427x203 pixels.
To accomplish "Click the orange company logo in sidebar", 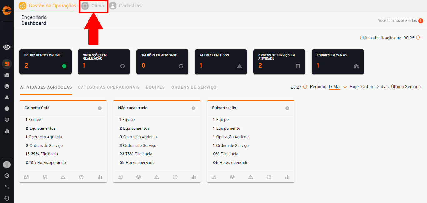I will click(7, 11).
